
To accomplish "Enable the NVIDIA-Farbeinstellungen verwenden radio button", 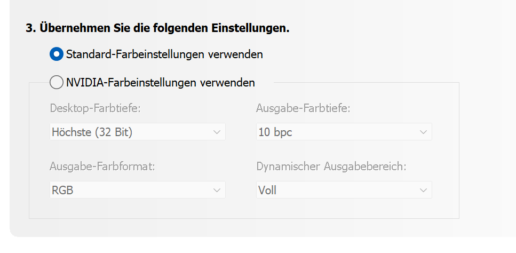I will pos(56,83).
